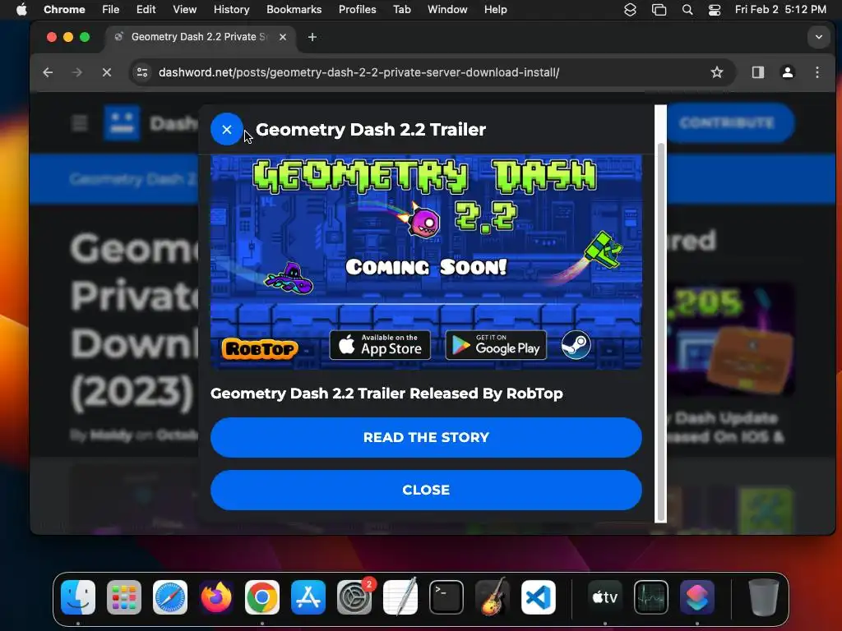This screenshot has height=631, width=842.
Task: Open the History menu
Action: (231, 10)
